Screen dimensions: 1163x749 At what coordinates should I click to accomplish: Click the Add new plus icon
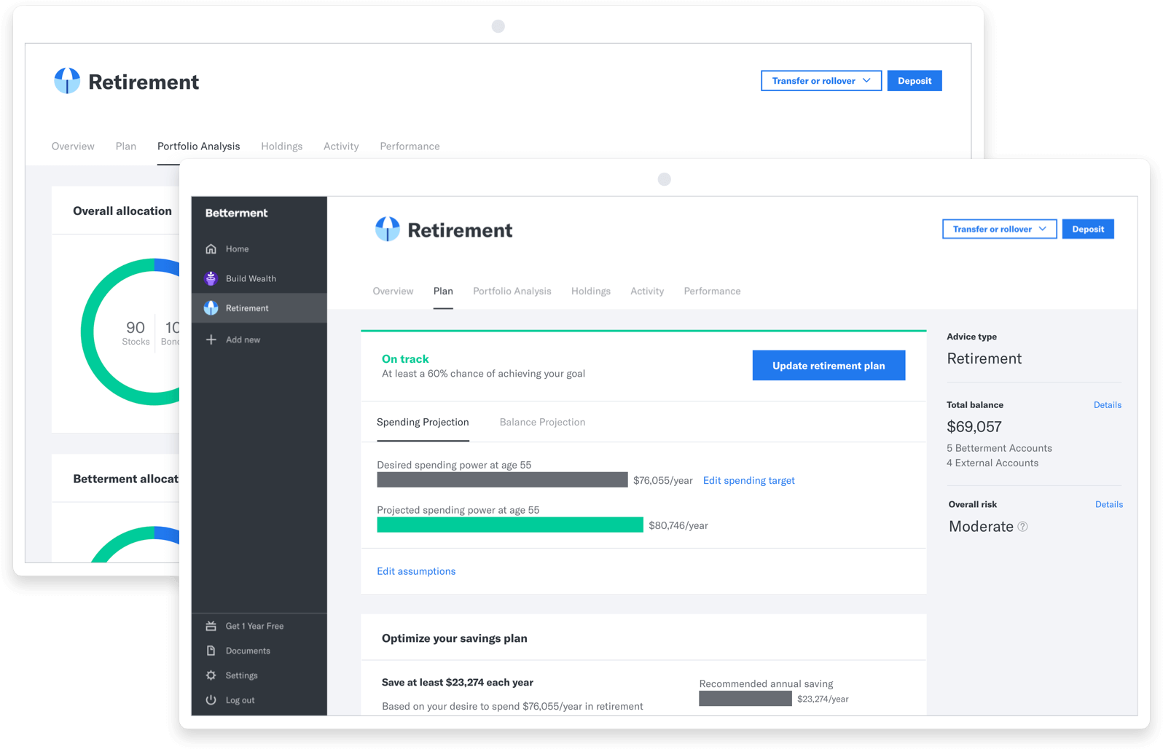[x=211, y=340]
